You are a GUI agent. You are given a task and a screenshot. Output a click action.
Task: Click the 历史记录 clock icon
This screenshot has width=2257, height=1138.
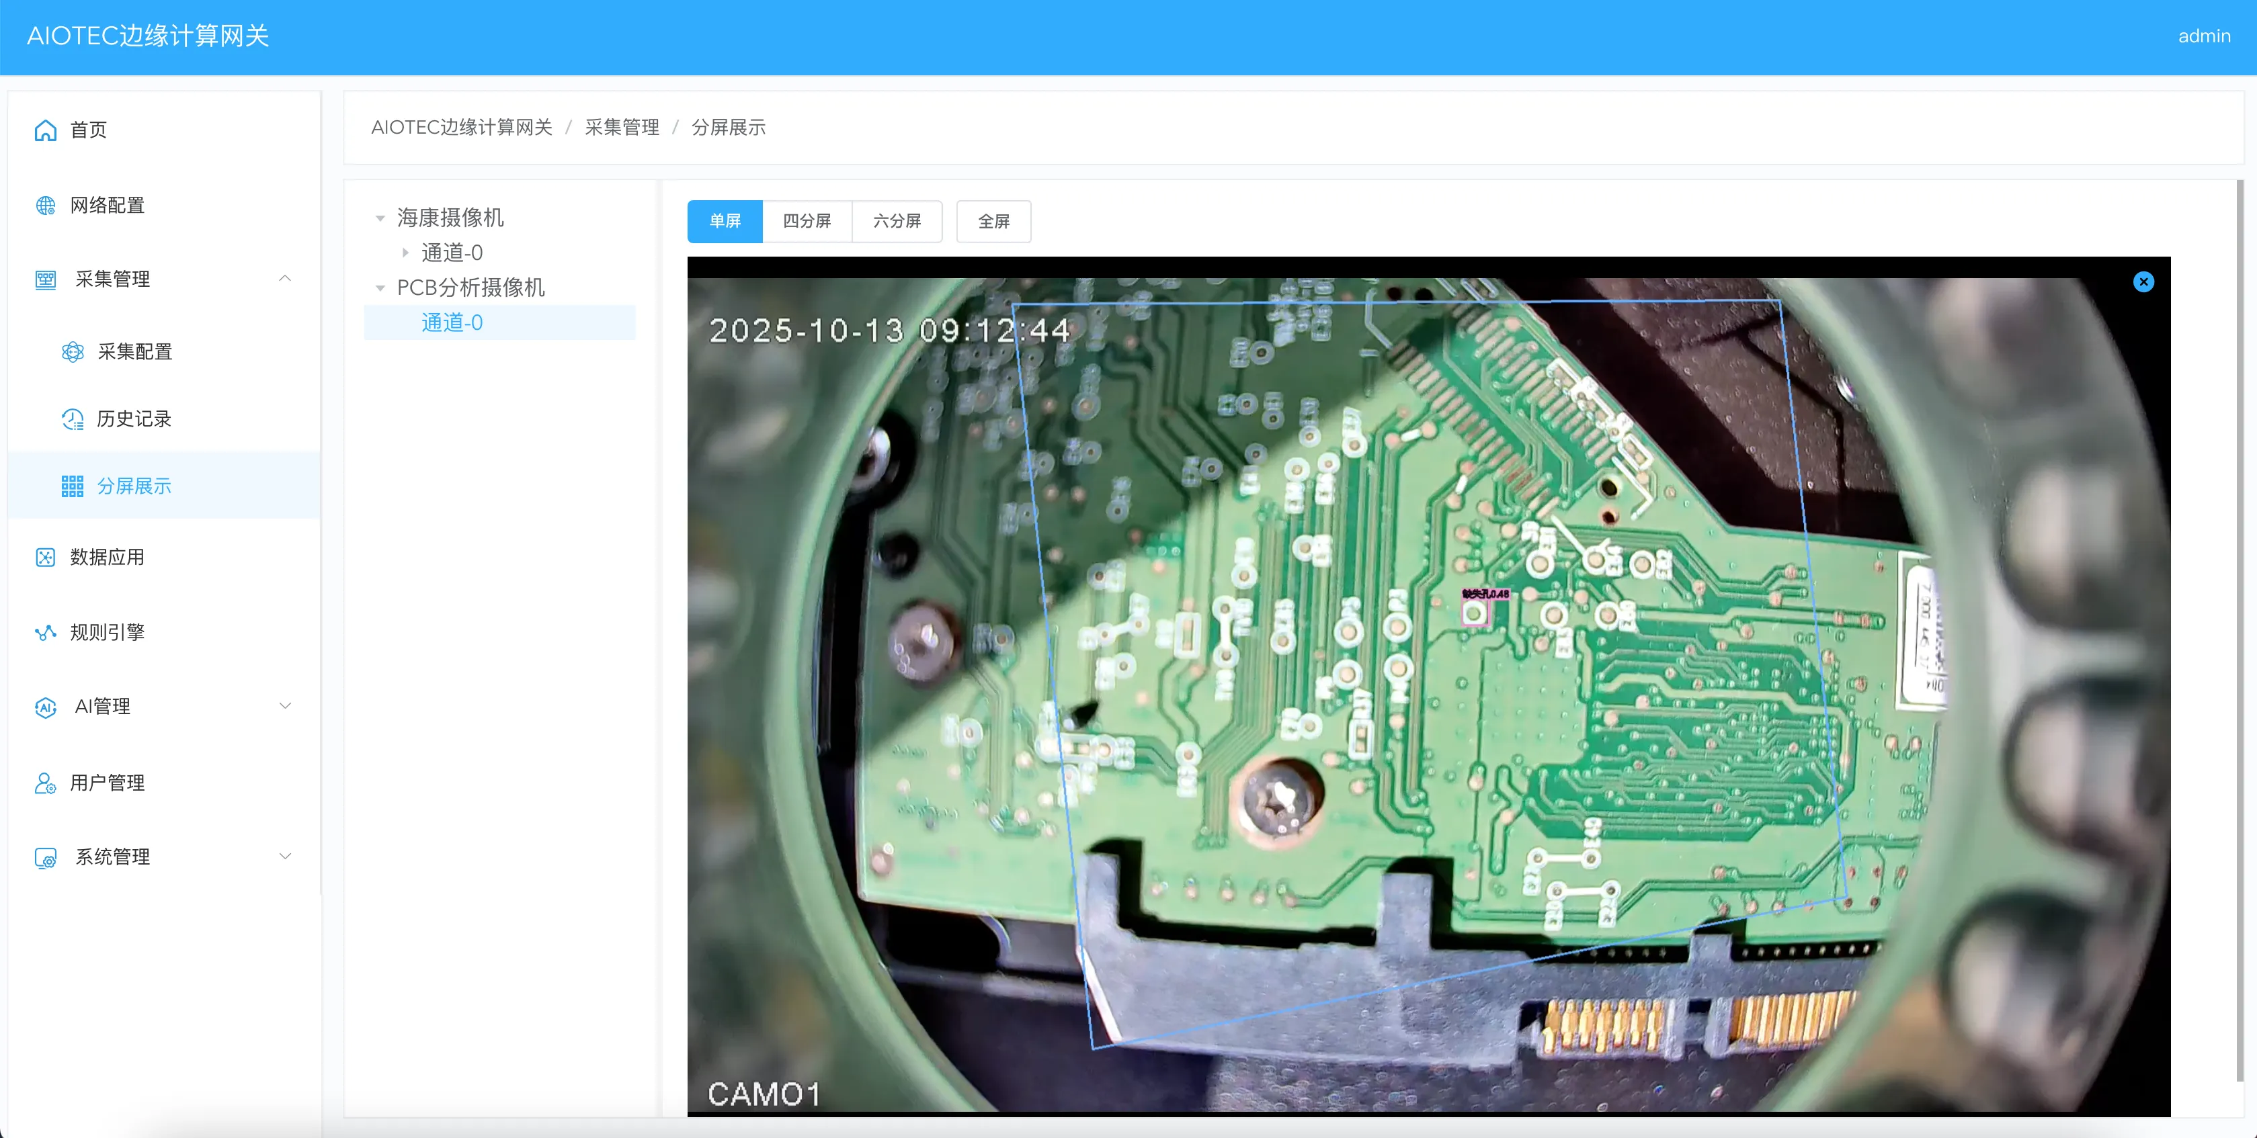pos(73,419)
